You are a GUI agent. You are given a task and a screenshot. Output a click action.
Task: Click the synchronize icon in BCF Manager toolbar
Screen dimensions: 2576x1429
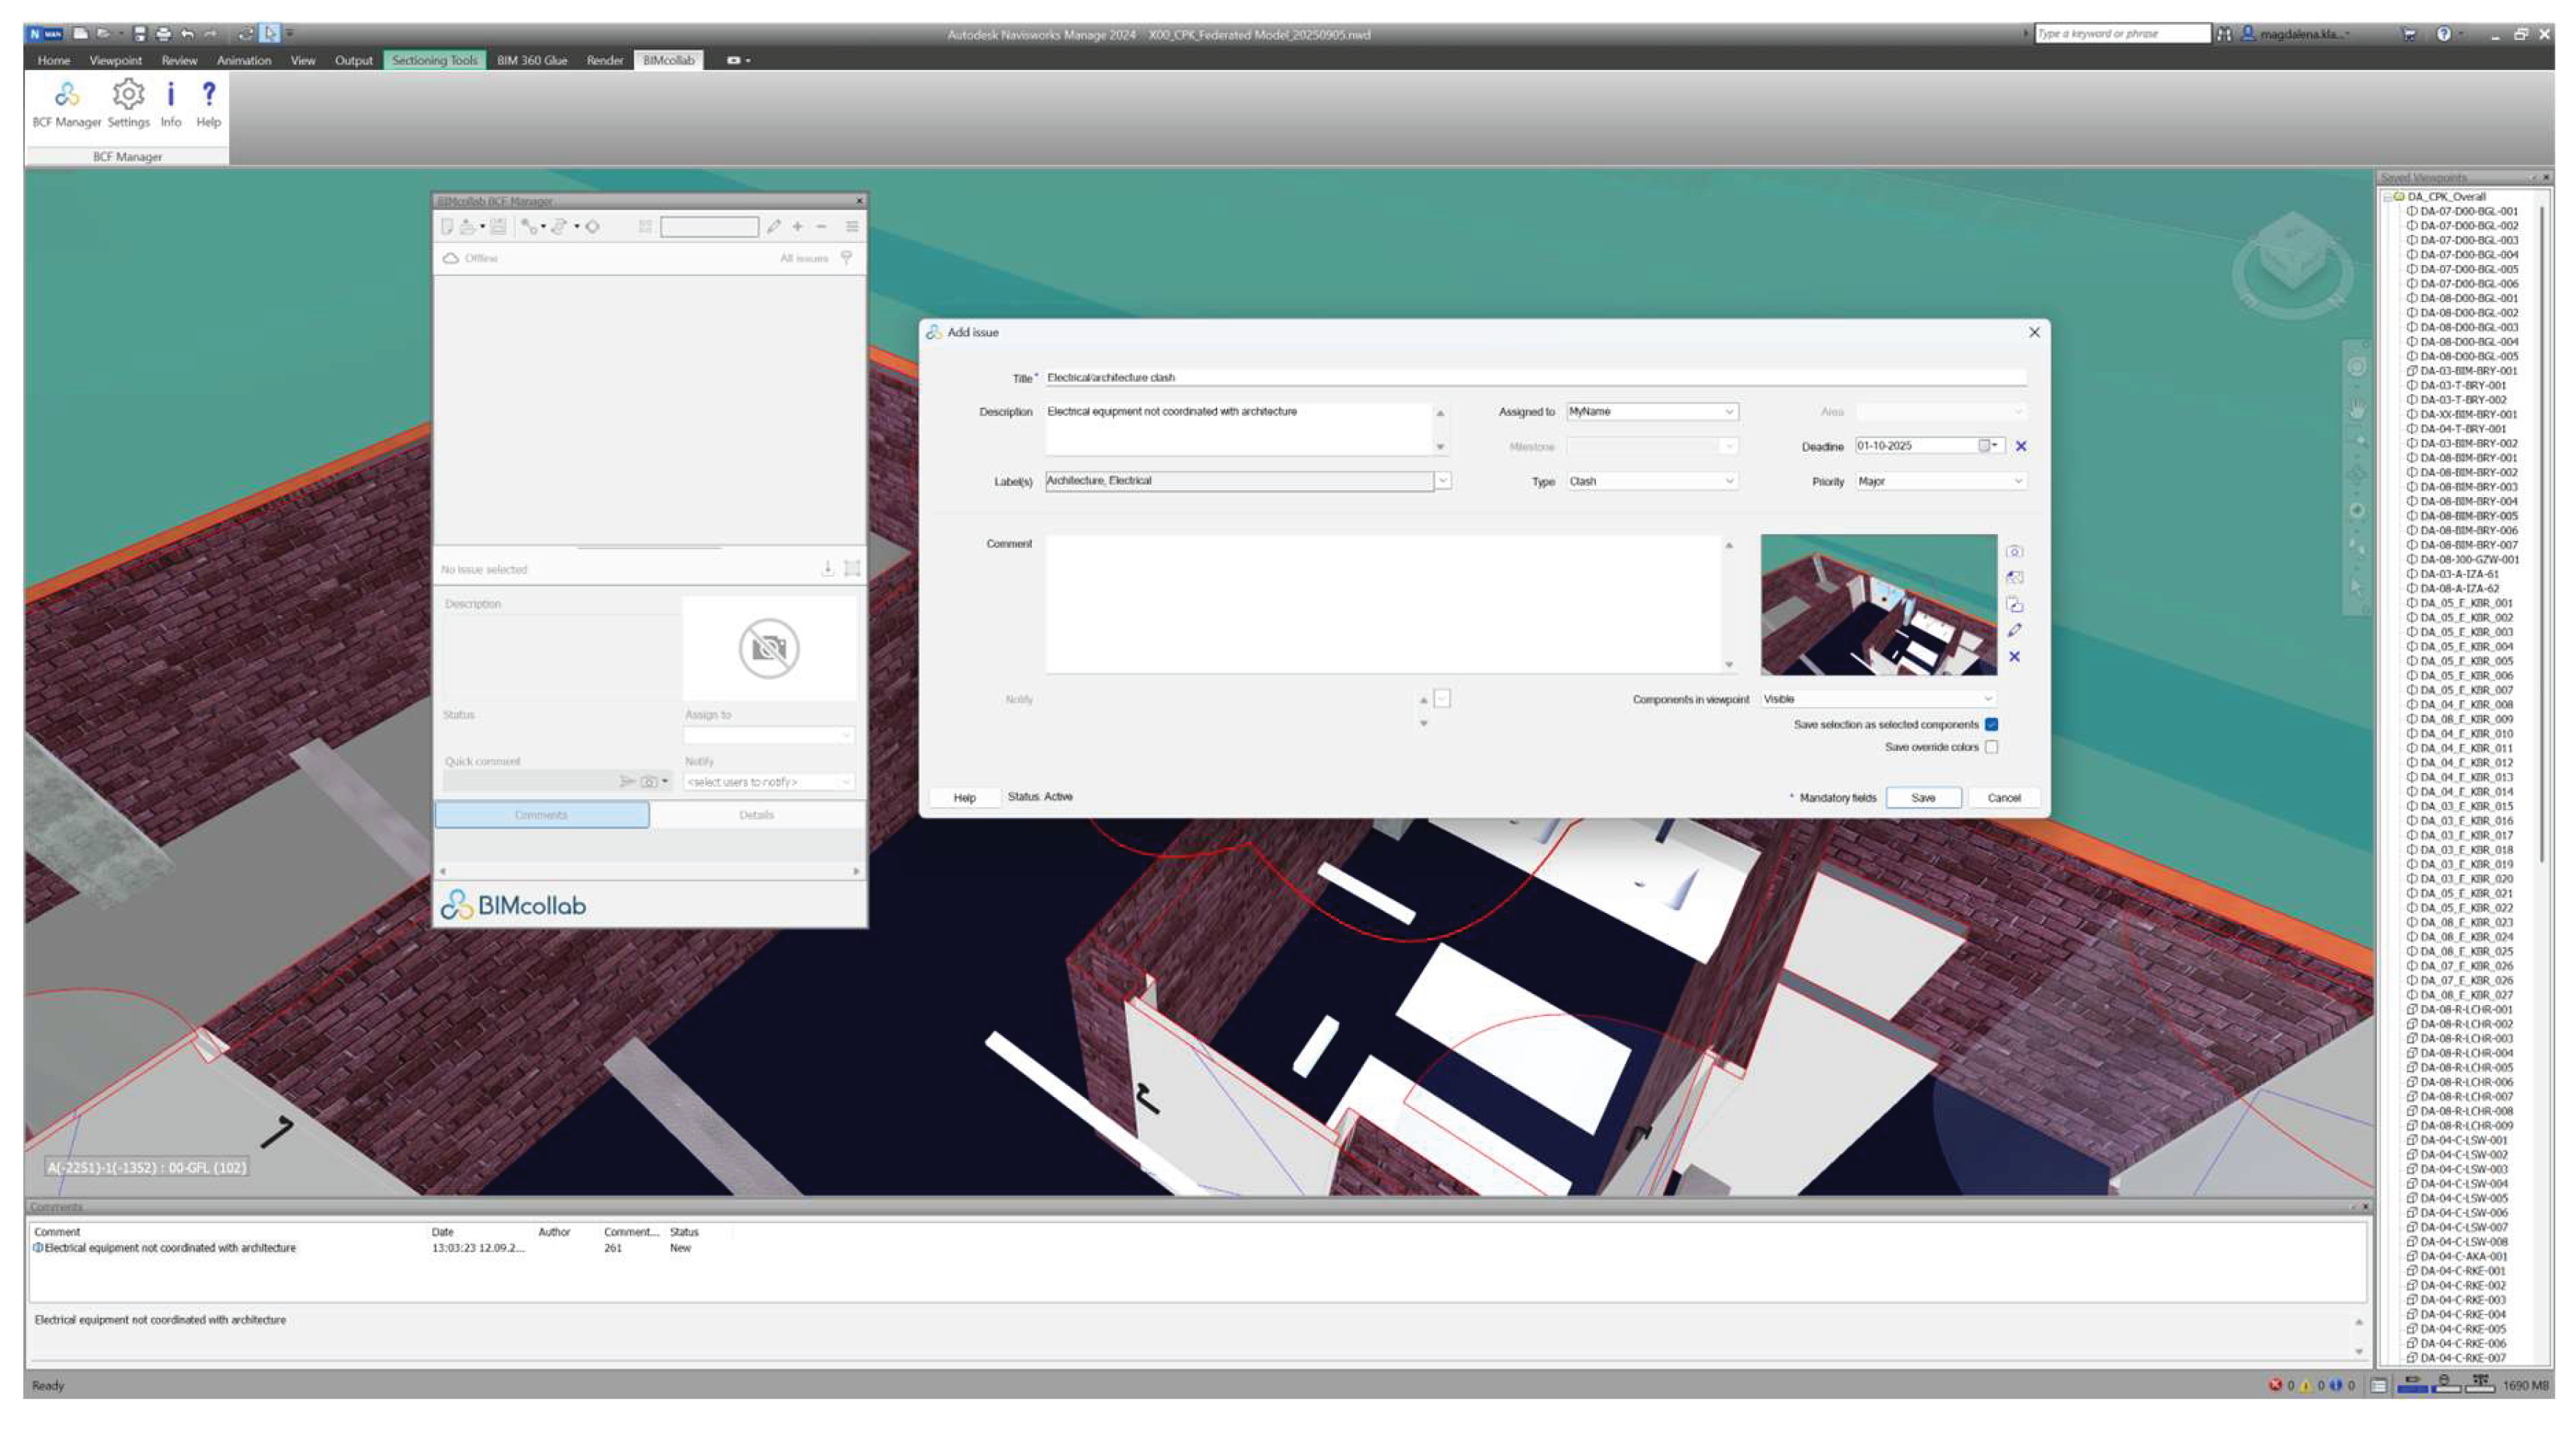[x=559, y=227]
